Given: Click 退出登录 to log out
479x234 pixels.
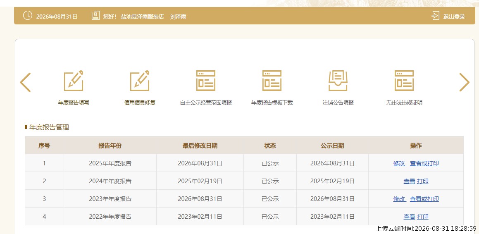Looking at the screenshot, I should pos(454,17).
